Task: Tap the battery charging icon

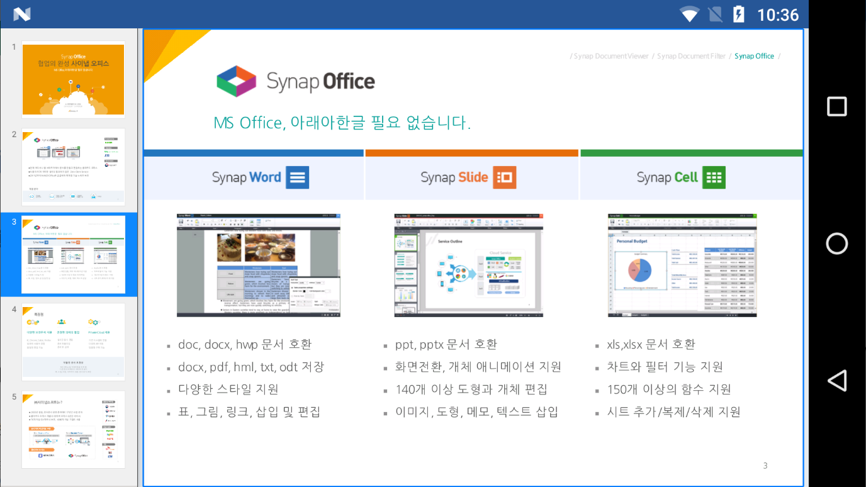Action: (739, 14)
